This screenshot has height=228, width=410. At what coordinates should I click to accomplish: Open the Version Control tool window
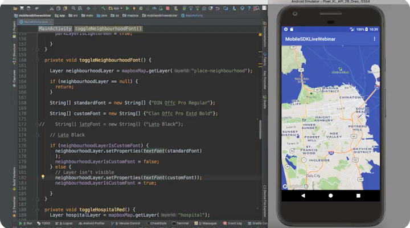pos(125,223)
